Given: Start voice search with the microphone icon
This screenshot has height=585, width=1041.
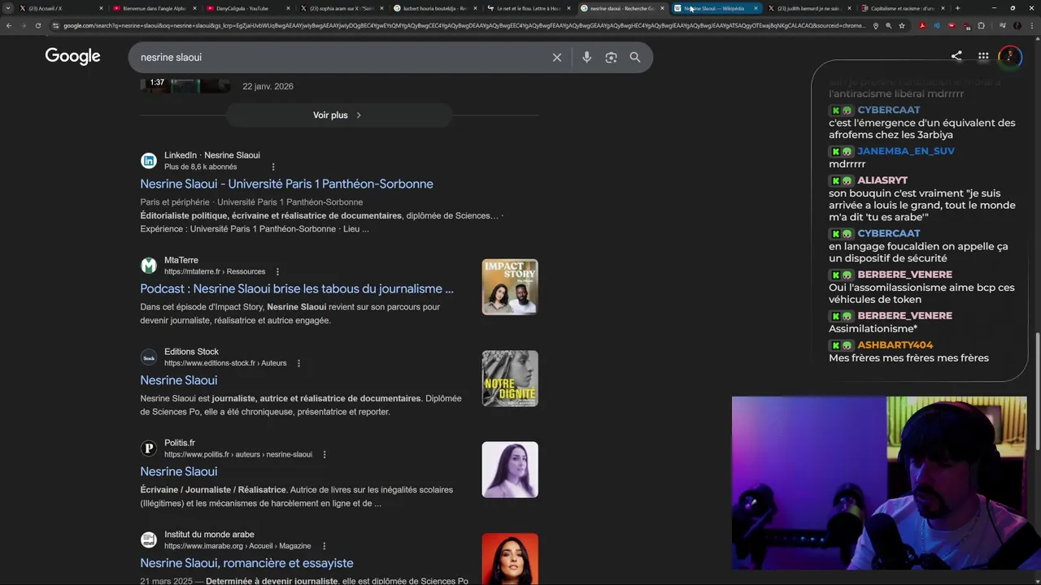Looking at the screenshot, I should point(586,58).
